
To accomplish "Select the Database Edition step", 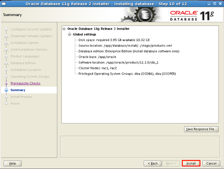I will 23,63.
